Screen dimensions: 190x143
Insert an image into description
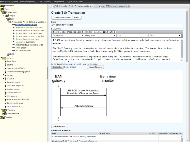tap(104, 32)
